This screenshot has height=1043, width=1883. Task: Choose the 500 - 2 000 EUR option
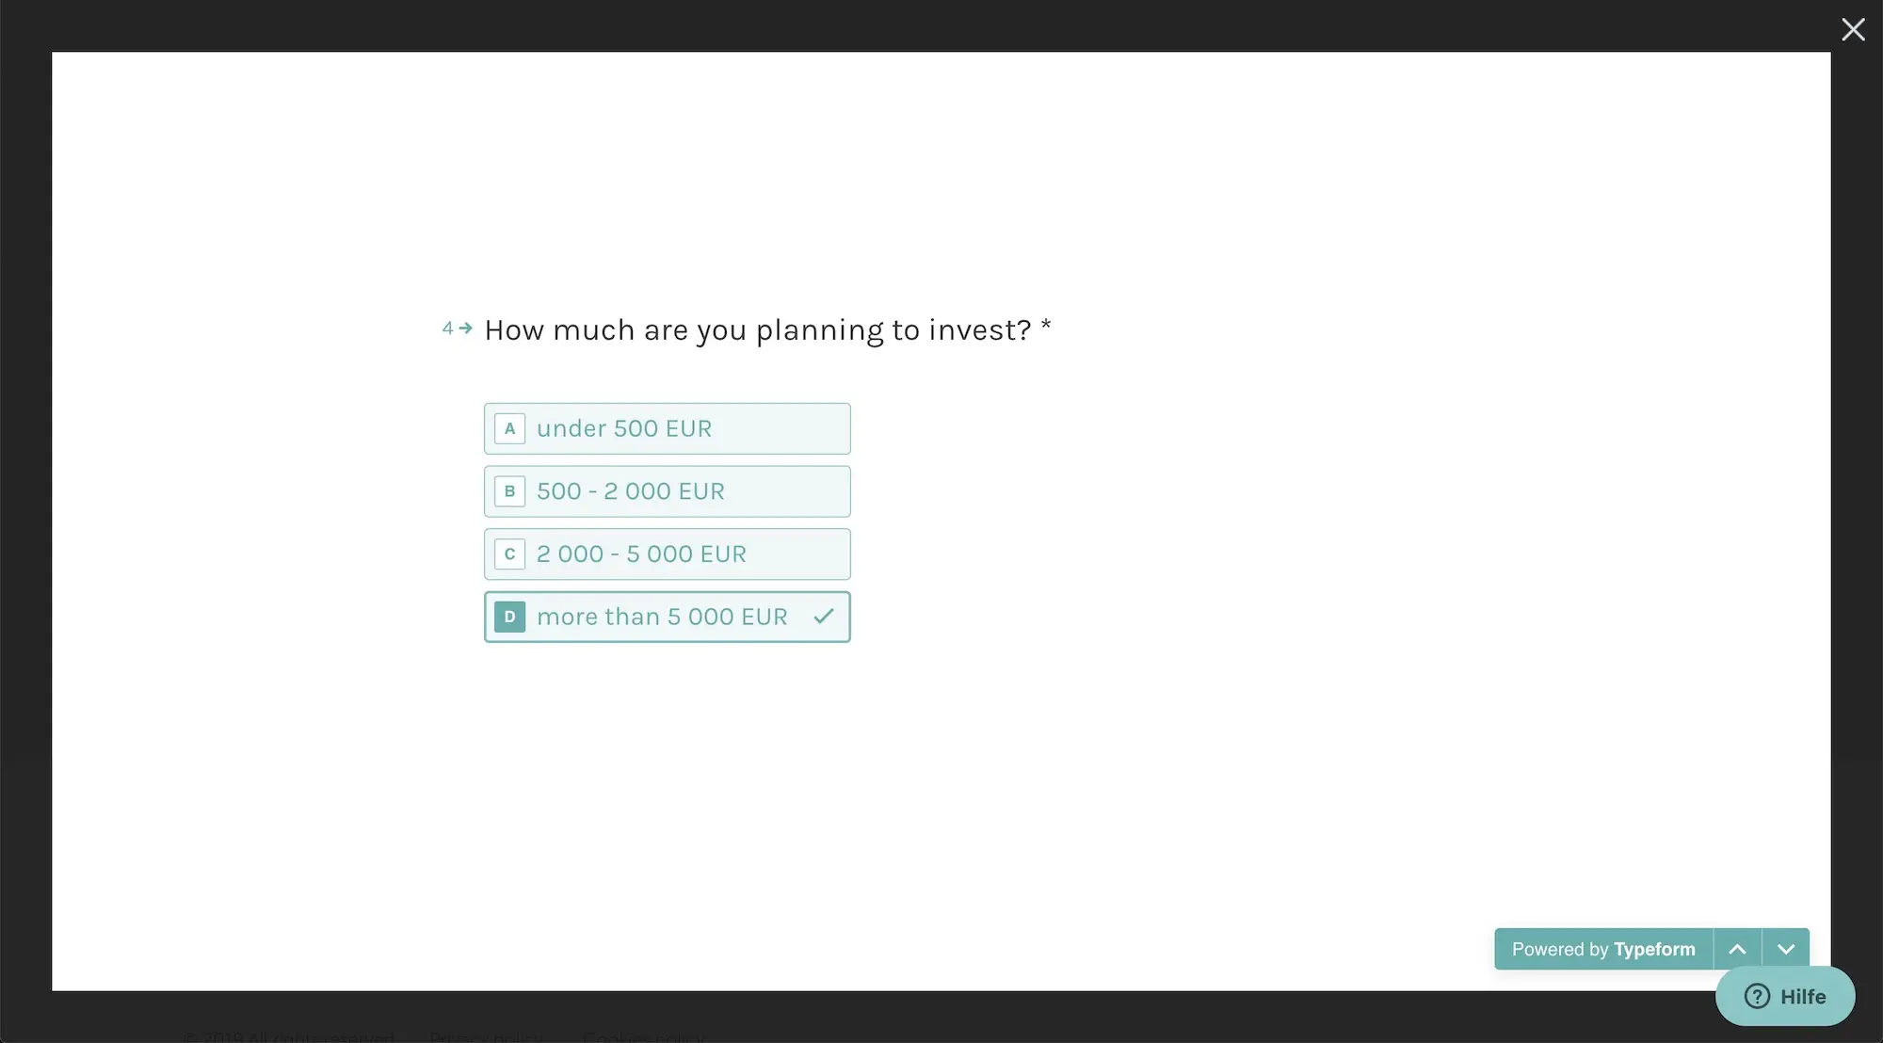tap(667, 491)
